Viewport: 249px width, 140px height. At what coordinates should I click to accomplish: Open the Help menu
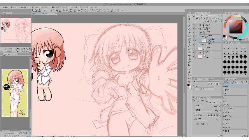[93, 7]
